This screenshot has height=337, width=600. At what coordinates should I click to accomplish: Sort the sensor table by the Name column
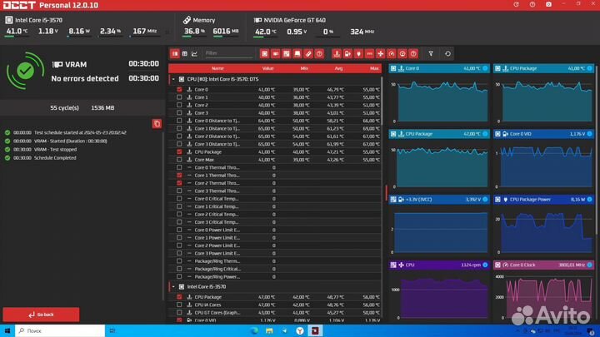point(217,68)
